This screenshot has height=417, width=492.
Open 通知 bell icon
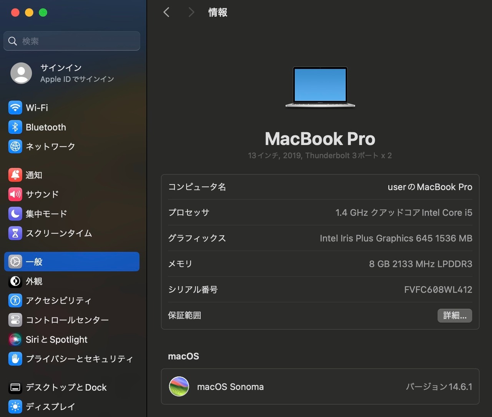click(x=15, y=175)
